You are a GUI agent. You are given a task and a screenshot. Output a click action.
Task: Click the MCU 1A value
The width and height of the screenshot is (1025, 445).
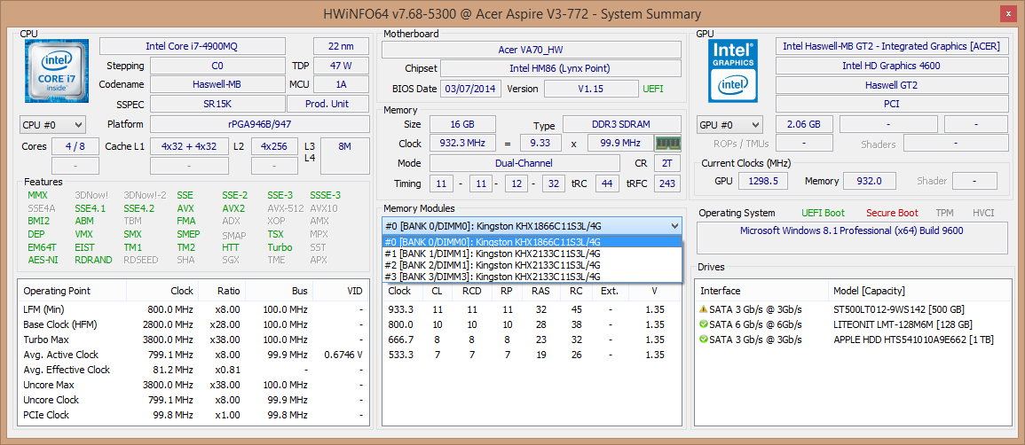coord(342,85)
